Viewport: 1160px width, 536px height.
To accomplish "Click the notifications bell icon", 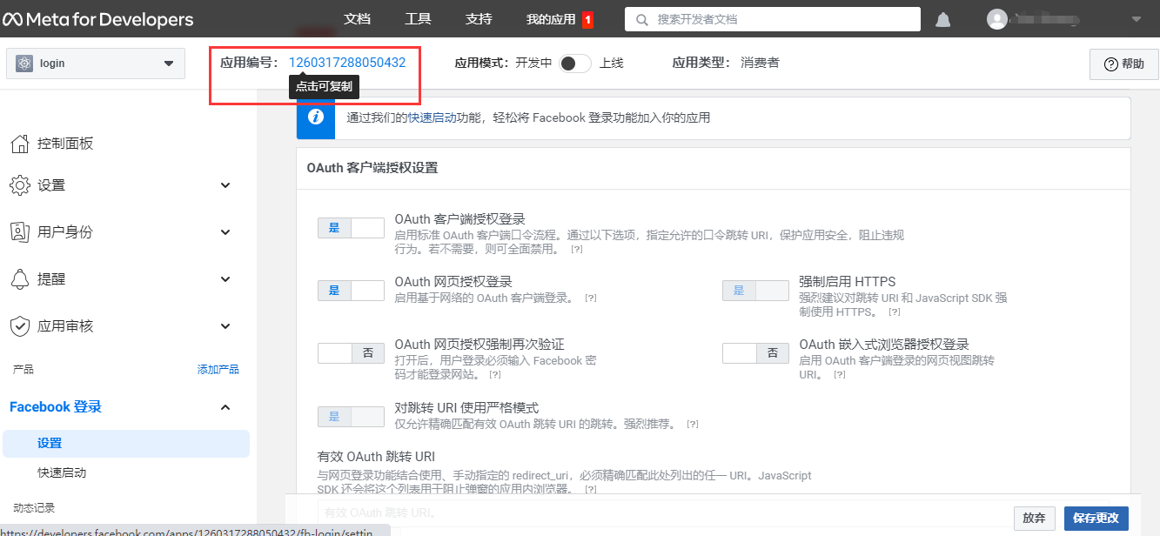I will click(942, 19).
